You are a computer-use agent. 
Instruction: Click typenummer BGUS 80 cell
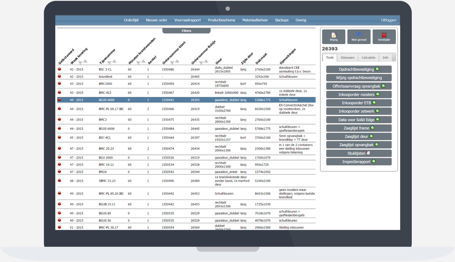105,213
